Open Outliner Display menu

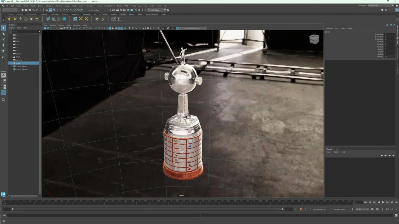[x=12, y=28]
